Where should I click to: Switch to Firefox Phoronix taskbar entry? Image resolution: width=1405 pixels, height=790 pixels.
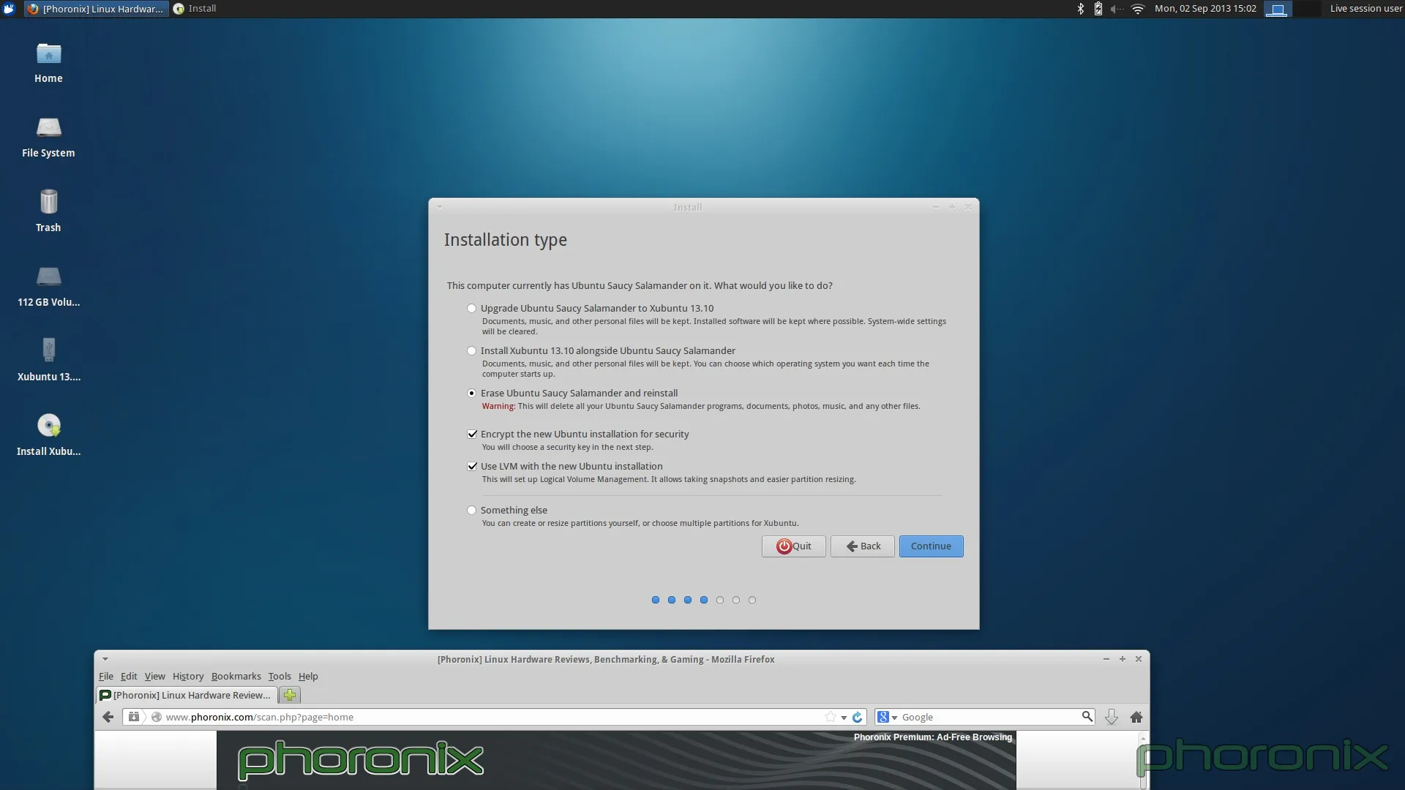click(97, 9)
